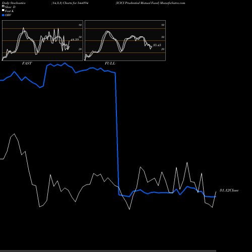Click the 20 axis label in FAST chart
The height and width of the screenshot is (252, 252).
click(80, 49)
